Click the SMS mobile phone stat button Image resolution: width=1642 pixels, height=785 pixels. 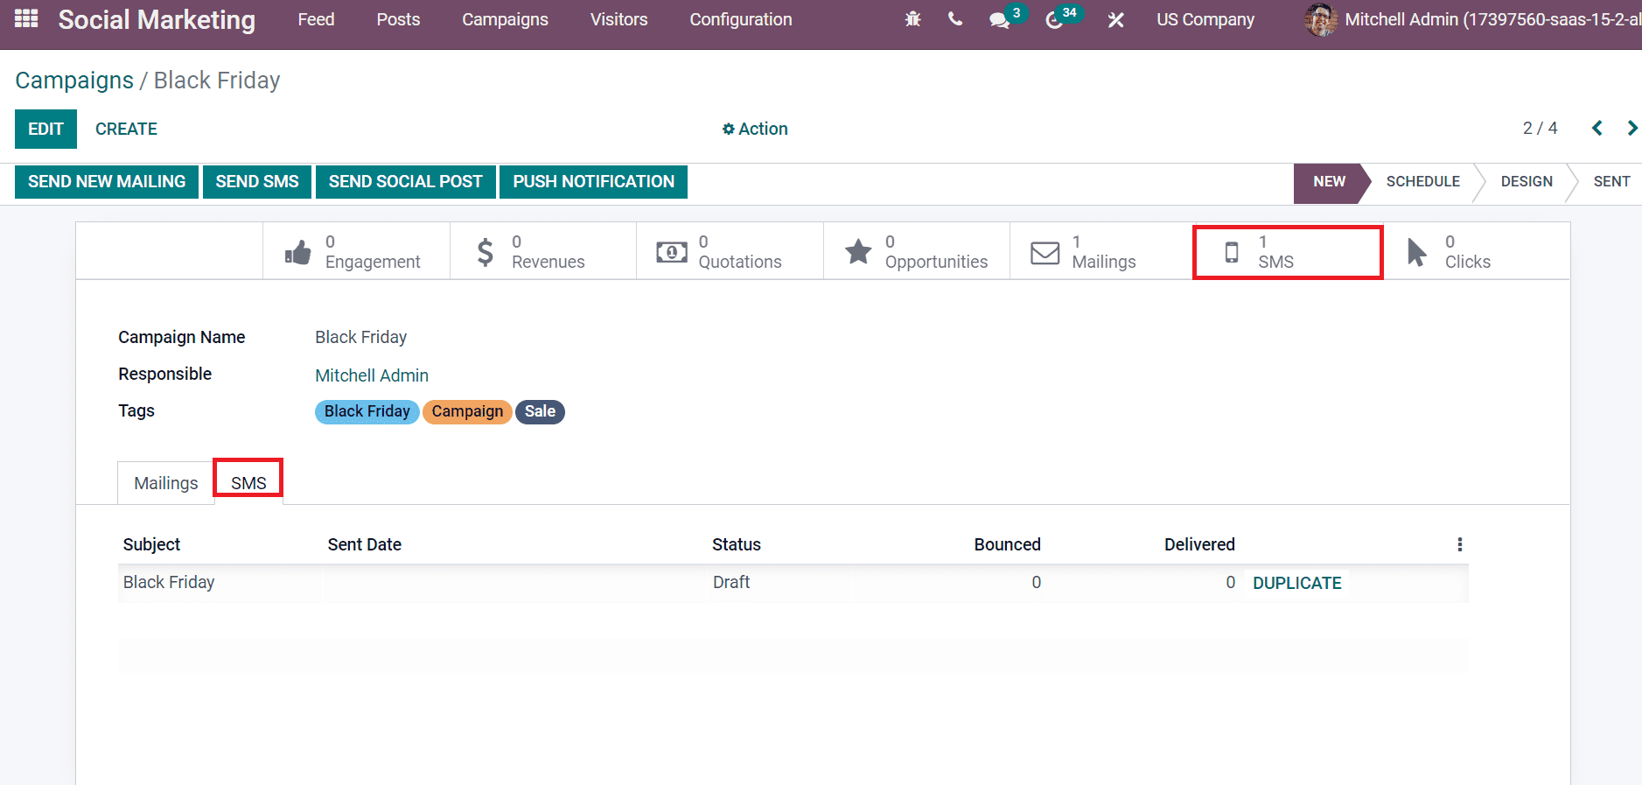click(1288, 252)
